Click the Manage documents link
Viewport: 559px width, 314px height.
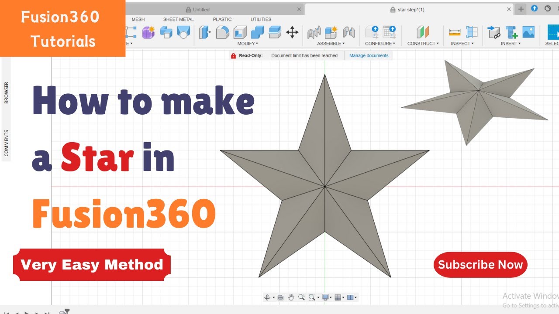tap(369, 55)
